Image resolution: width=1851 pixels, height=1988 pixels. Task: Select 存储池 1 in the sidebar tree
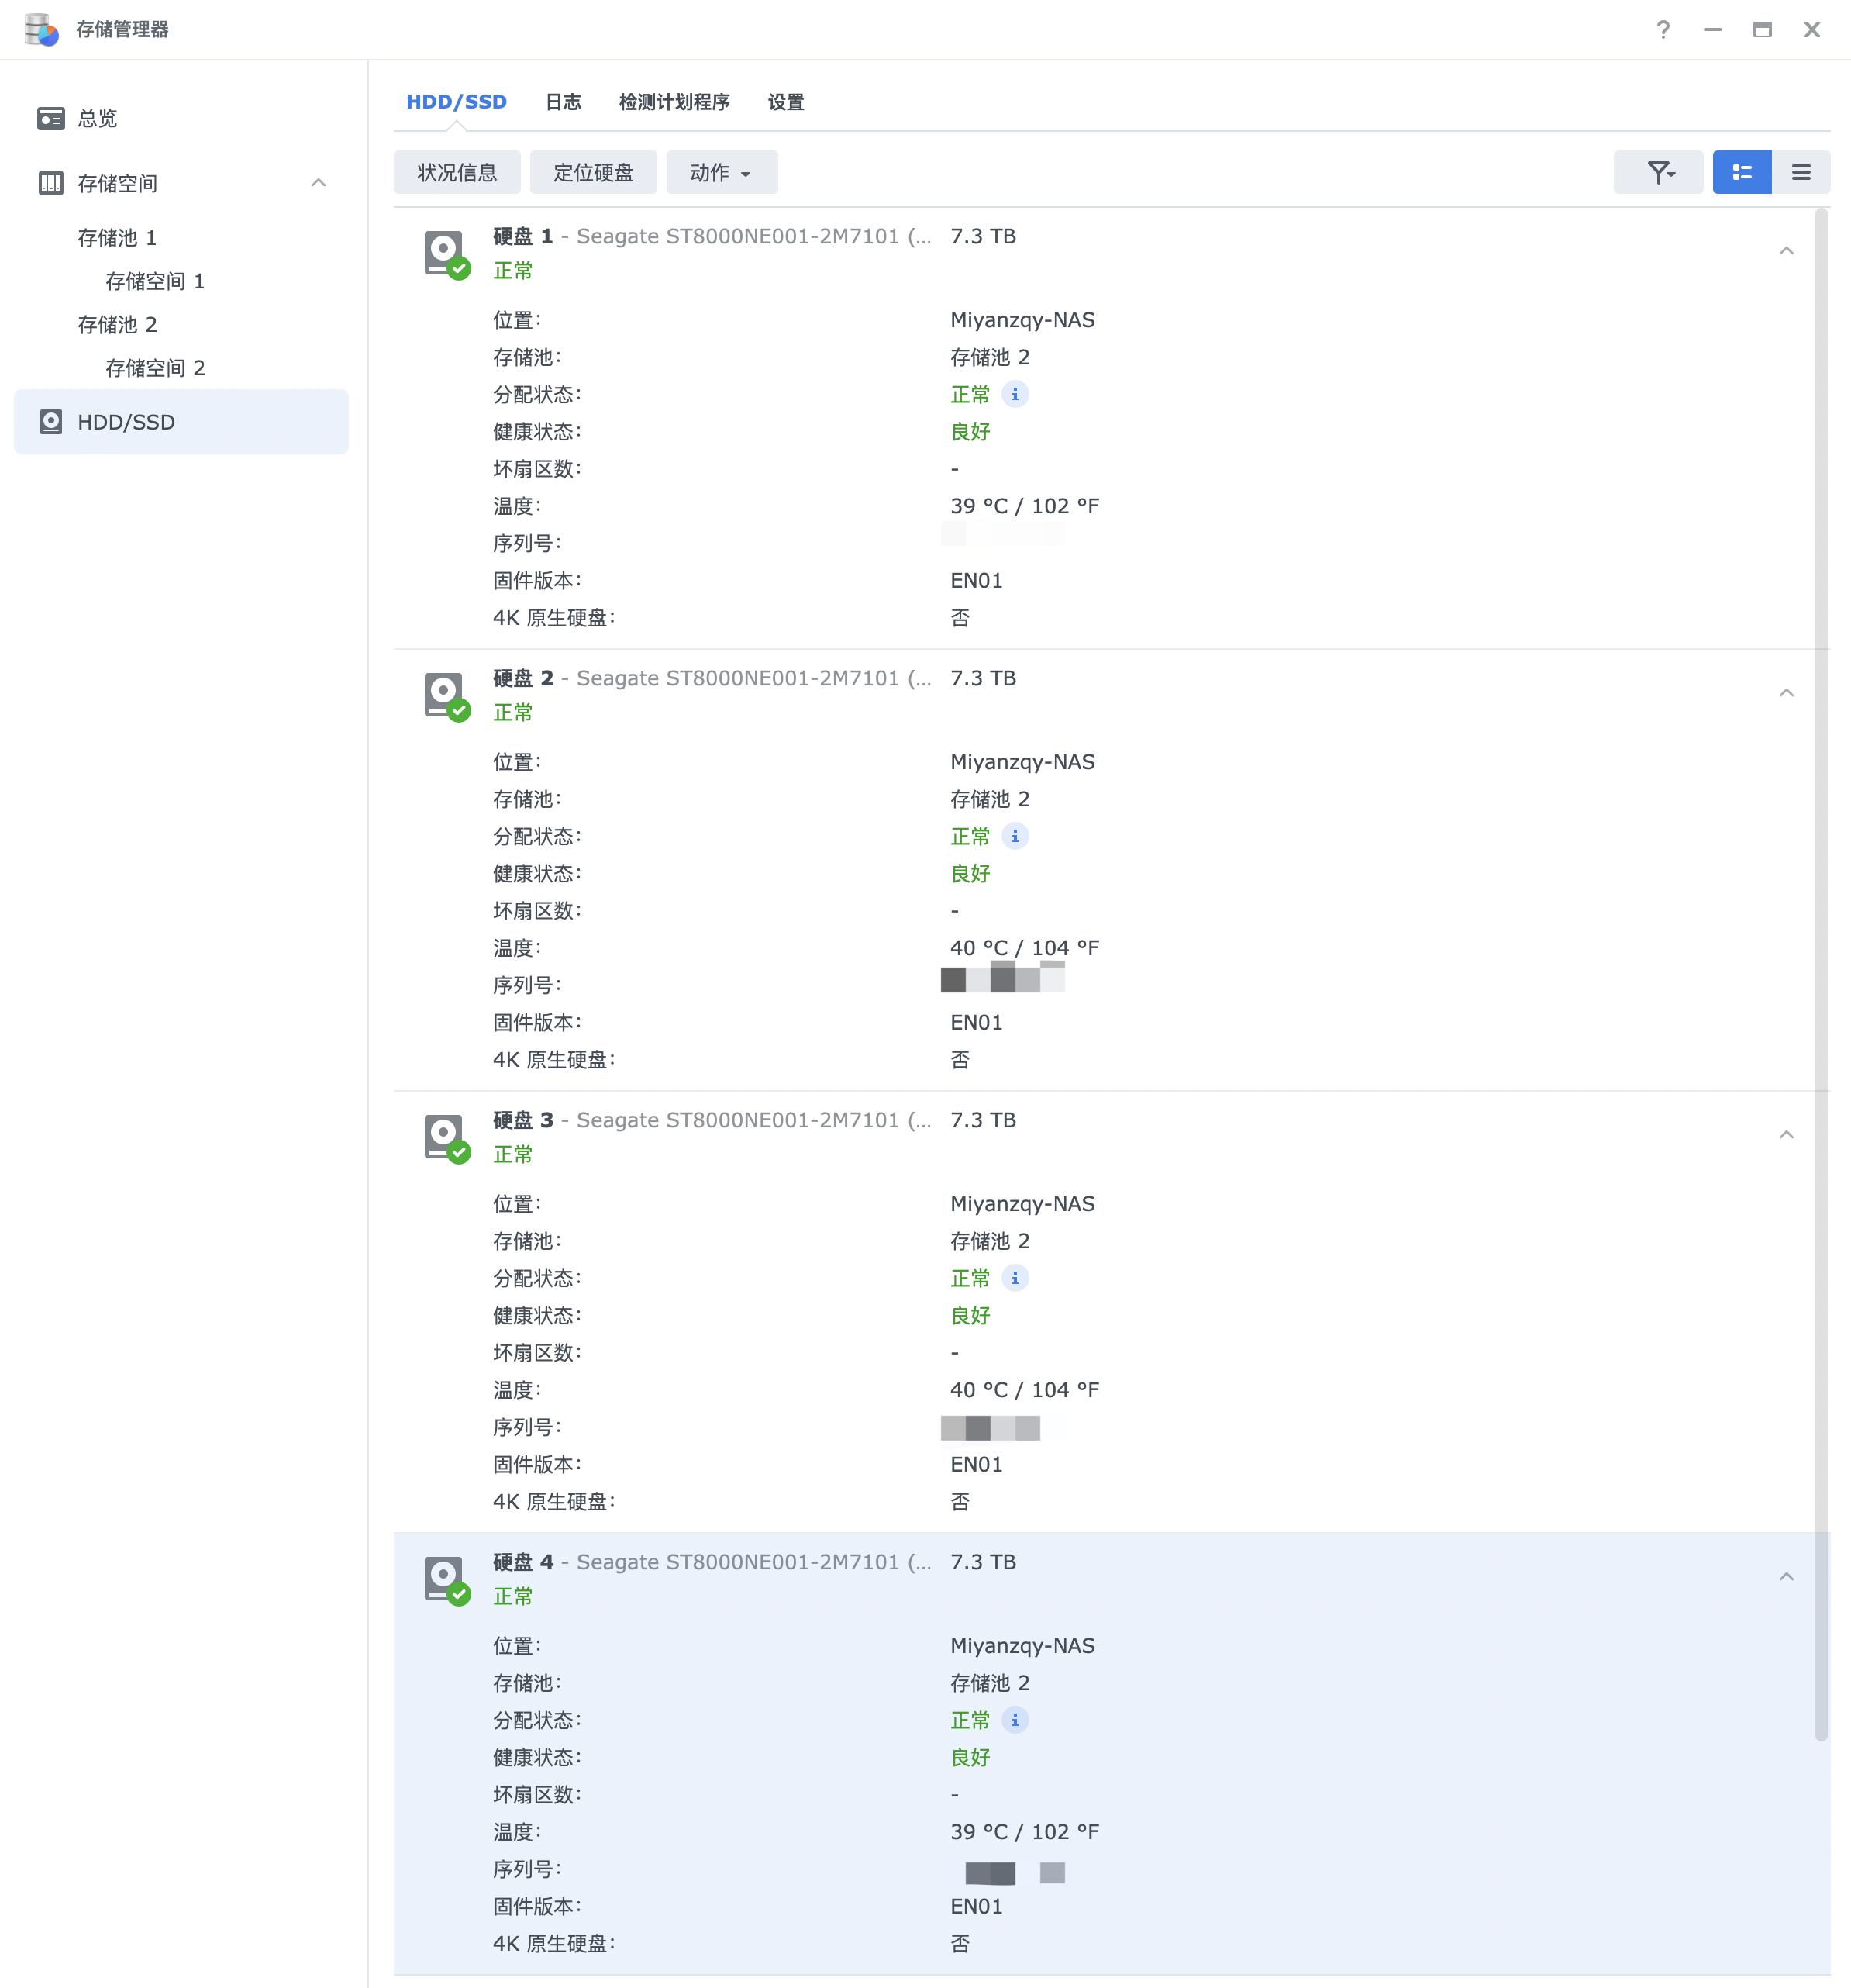(x=117, y=238)
